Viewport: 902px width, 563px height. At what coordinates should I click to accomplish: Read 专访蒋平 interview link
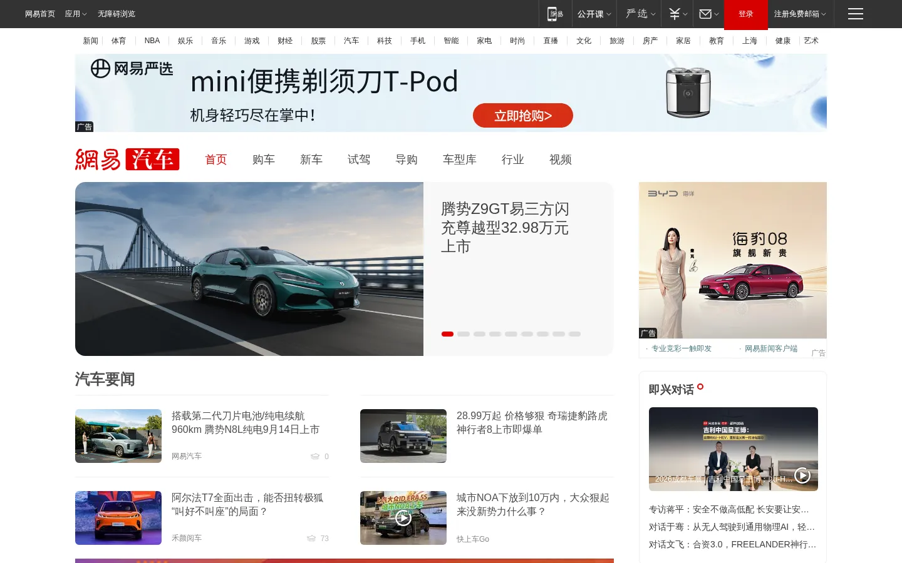[x=729, y=509]
